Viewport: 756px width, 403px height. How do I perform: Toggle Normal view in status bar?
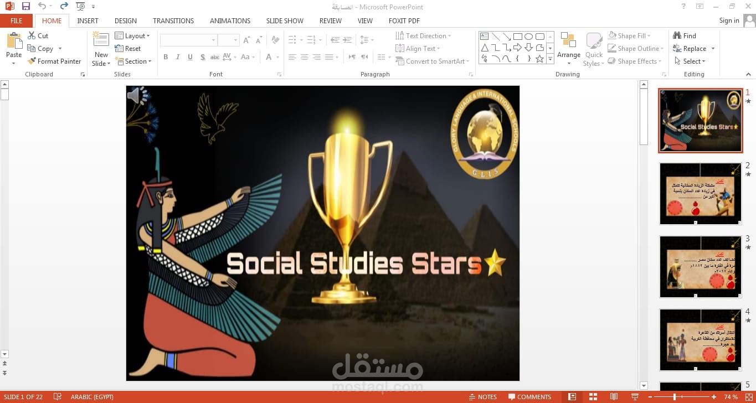572,397
